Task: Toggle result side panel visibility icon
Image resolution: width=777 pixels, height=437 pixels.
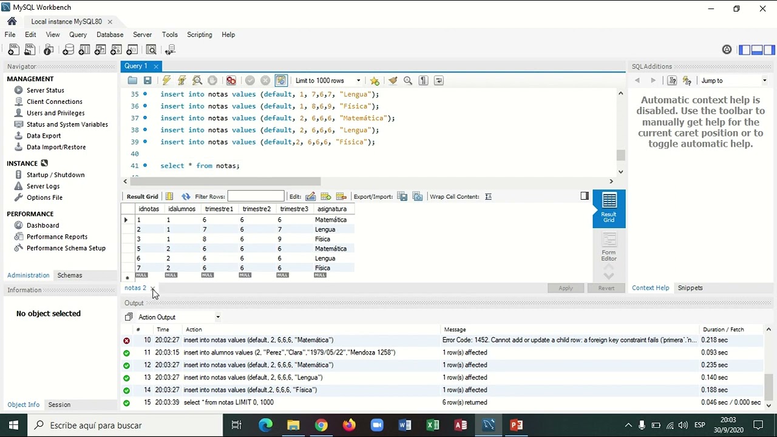Action: (x=584, y=195)
